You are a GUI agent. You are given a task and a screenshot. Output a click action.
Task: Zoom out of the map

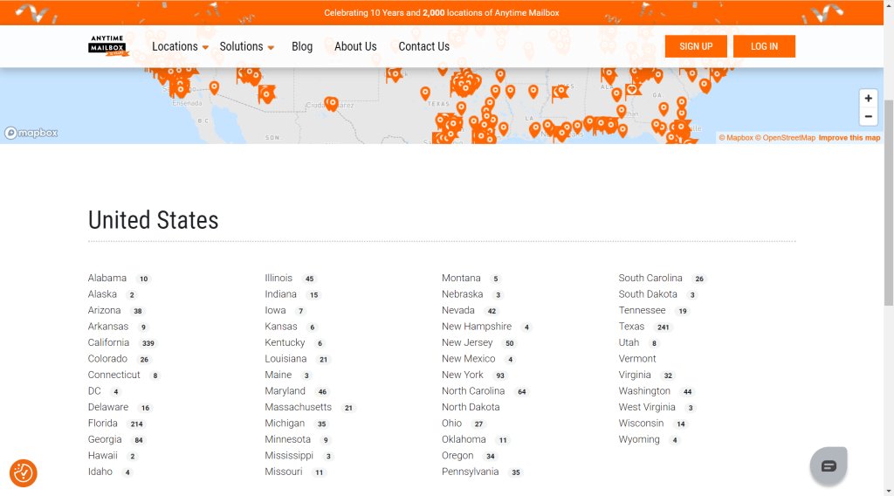click(x=868, y=117)
